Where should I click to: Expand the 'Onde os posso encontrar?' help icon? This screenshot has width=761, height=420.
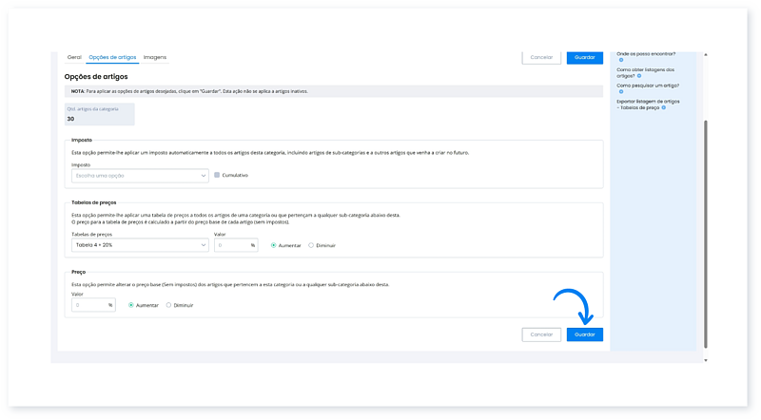coord(621,60)
